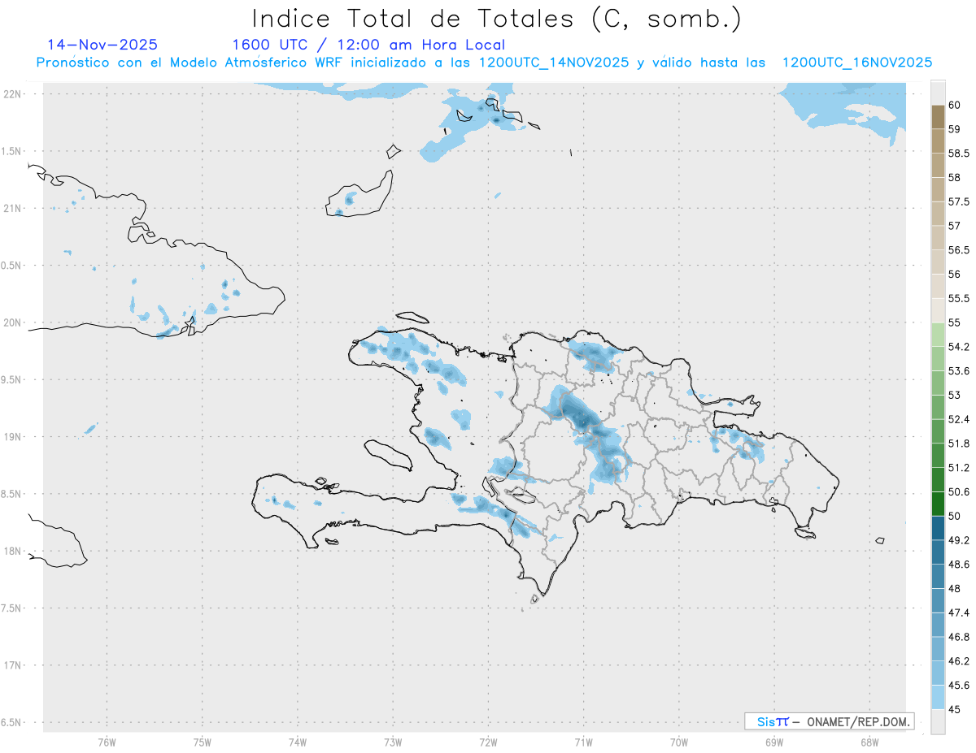The image size is (976, 753).
Task: Click longitude axis label '69W'
Action: pyautogui.click(x=774, y=742)
